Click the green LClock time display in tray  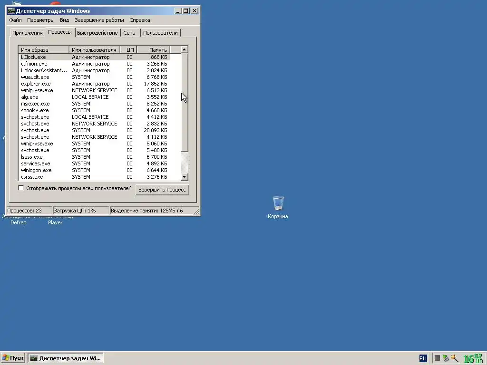coord(473,358)
